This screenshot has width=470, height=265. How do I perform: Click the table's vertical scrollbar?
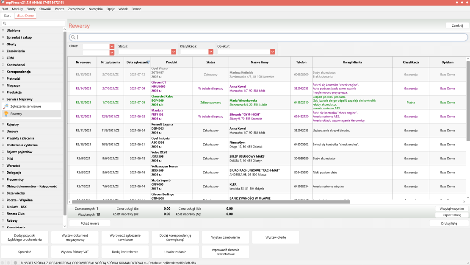pos(468,100)
